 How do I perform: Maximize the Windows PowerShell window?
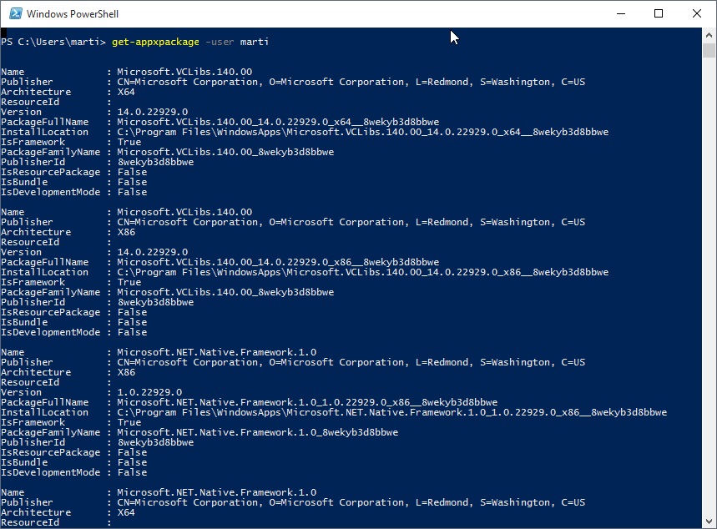click(x=658, y=13)
